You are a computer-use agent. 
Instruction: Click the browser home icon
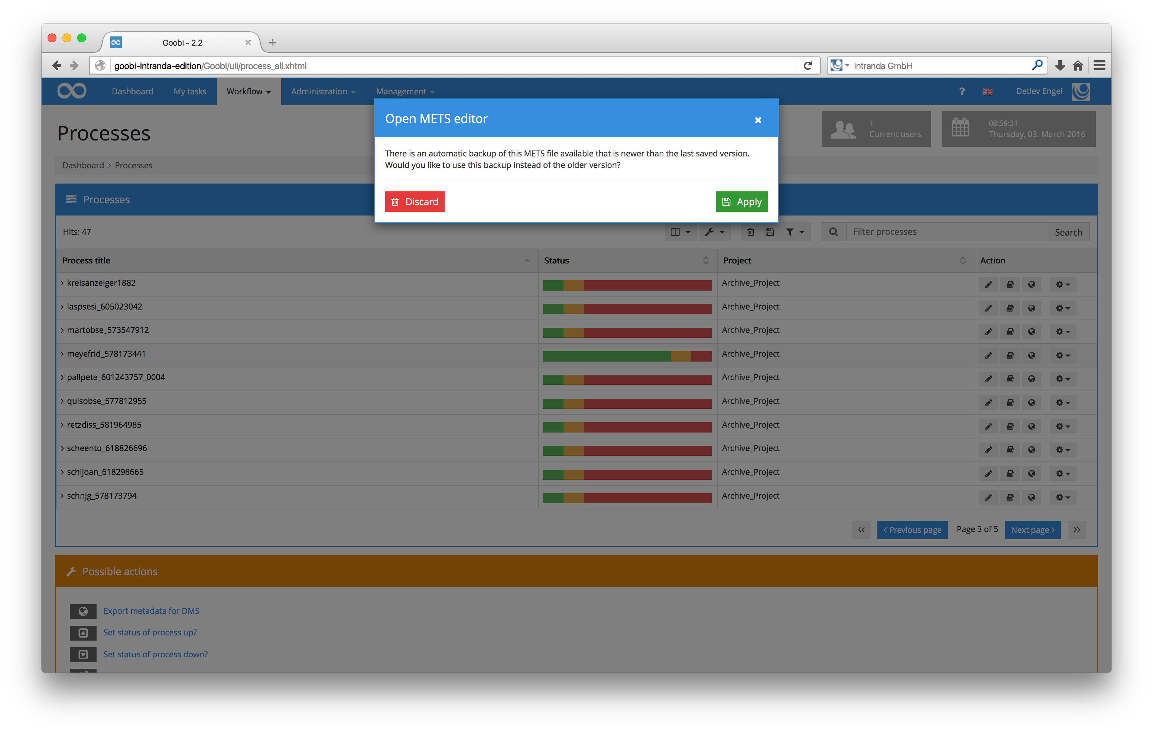[1077, 66]
